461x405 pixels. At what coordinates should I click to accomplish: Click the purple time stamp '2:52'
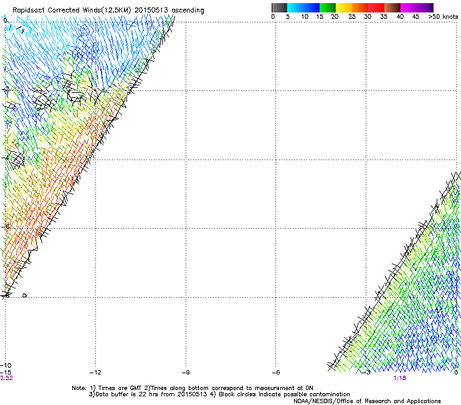pyautogui.click(x=6, y=378)
